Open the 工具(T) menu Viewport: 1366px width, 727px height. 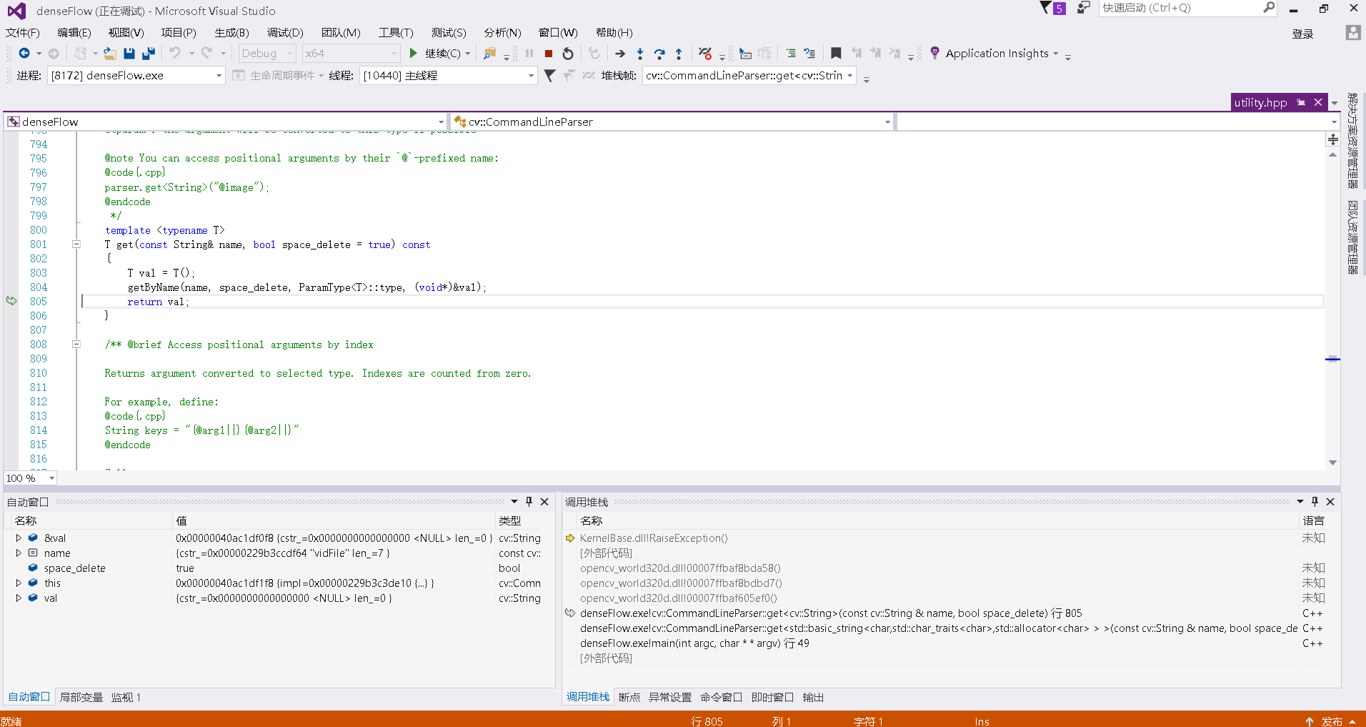396,33
